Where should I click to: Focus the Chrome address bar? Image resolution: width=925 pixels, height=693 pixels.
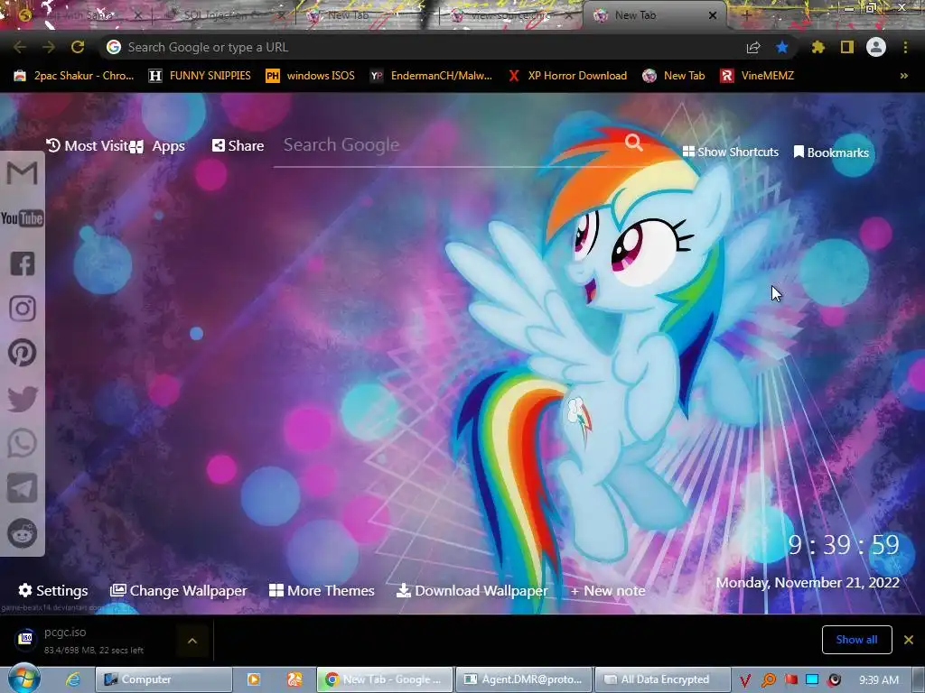pyautogui.click(x=425, y=47)
